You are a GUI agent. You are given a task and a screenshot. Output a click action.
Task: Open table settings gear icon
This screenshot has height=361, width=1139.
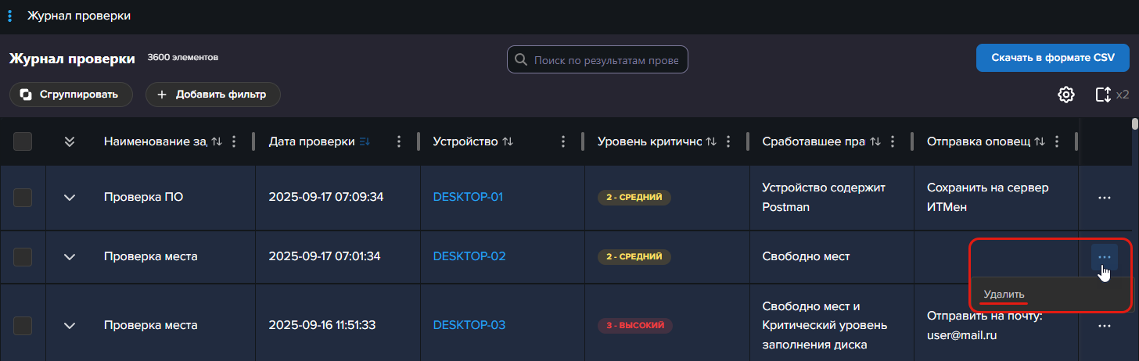[1065, 95]
